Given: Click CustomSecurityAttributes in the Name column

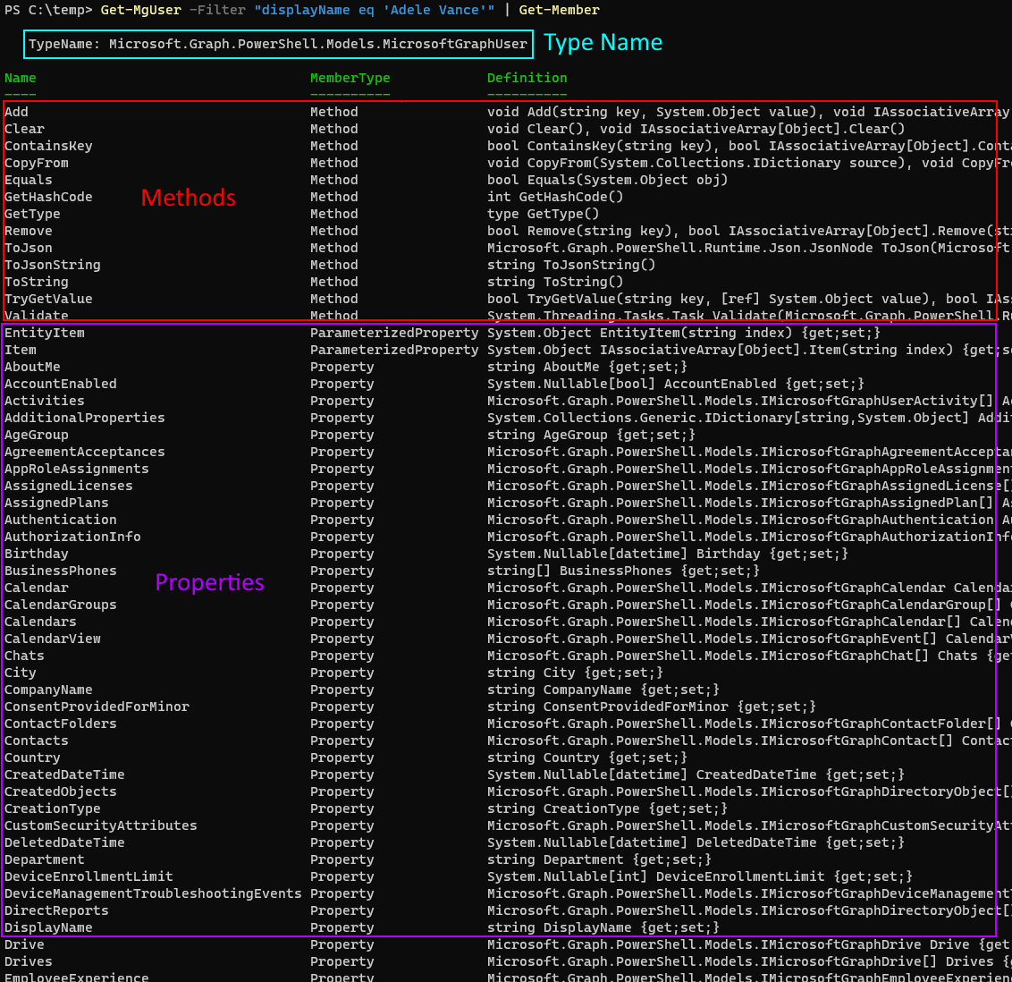Looking at the screenshot, I should (x=101, y=826).
